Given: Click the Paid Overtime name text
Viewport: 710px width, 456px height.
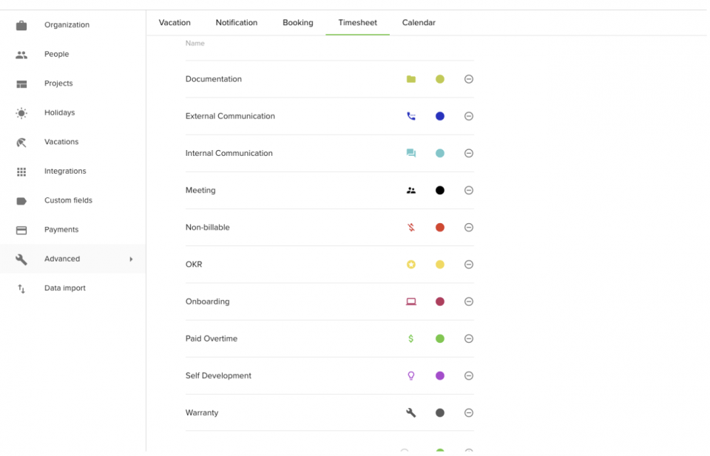Looking at the screenshot, I should pos(211,338).
